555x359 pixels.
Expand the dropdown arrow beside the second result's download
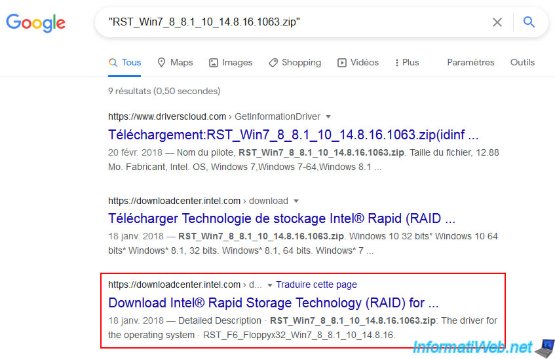click(296, 201)
